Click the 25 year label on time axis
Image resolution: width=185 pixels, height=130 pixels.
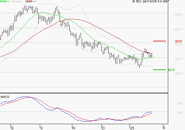point(132,128)
